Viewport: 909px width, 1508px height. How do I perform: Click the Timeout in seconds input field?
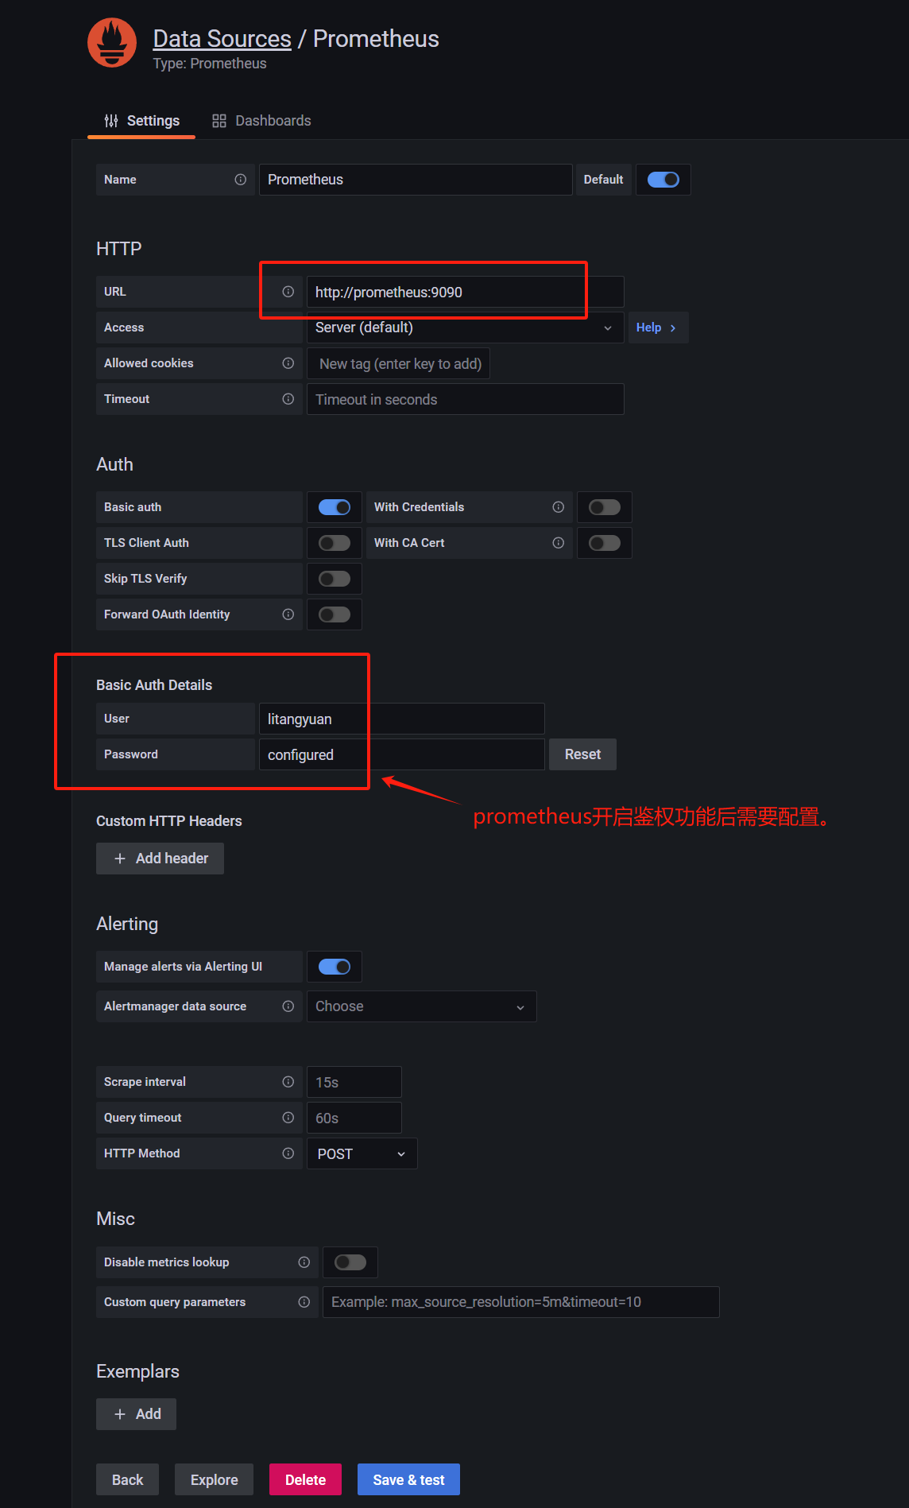(465, 399)
